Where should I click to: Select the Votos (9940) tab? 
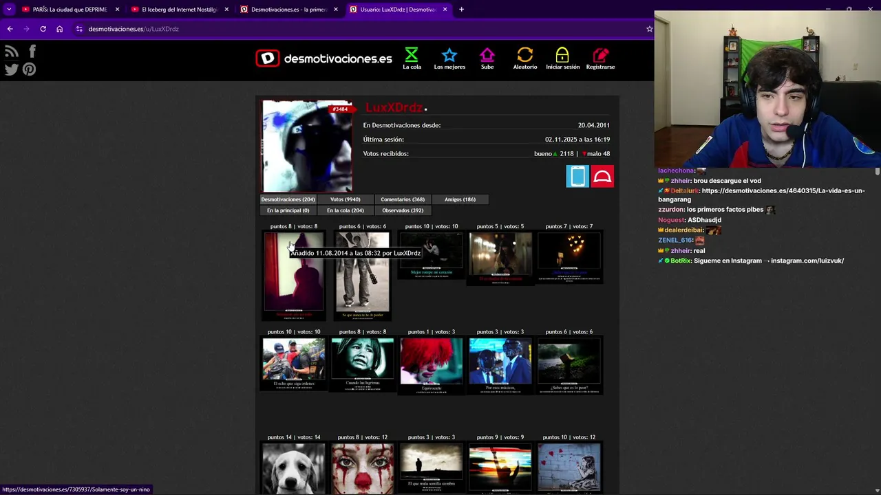tap(345, 199)
